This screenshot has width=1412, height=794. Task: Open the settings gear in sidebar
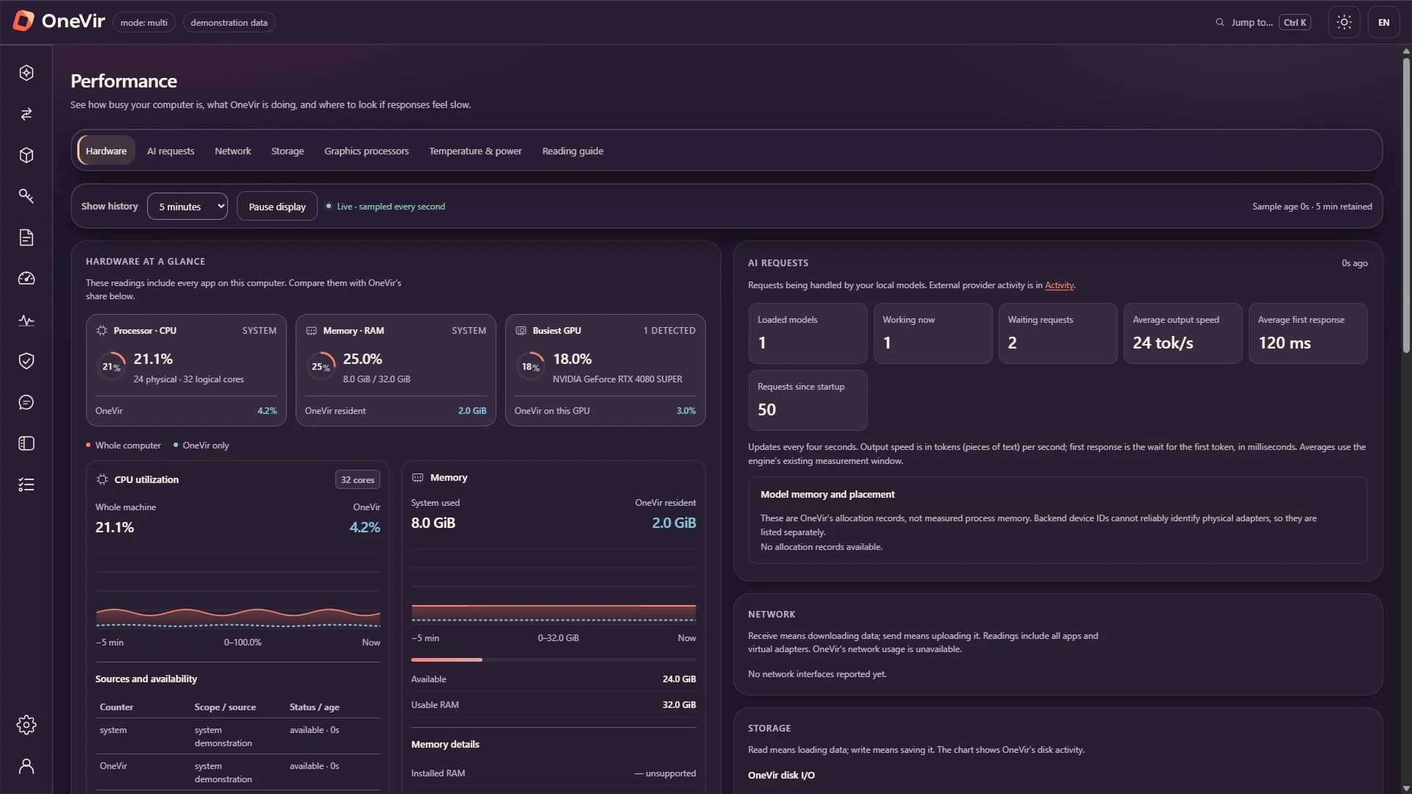coord(26,725)
